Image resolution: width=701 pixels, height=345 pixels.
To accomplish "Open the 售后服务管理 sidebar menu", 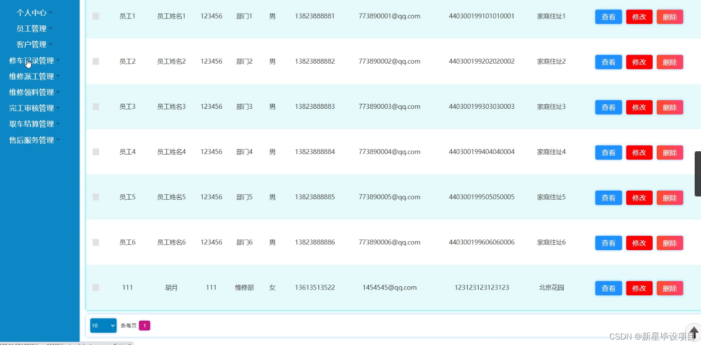I will [30, 140].
